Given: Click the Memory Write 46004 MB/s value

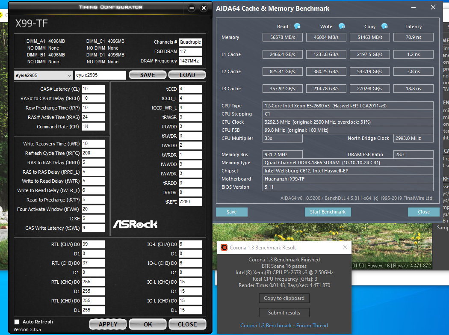Looking at the screenshot, I should coord(326,37).
